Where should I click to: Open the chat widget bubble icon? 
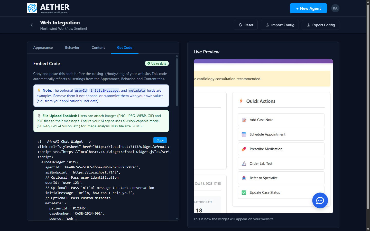point(320,200)
